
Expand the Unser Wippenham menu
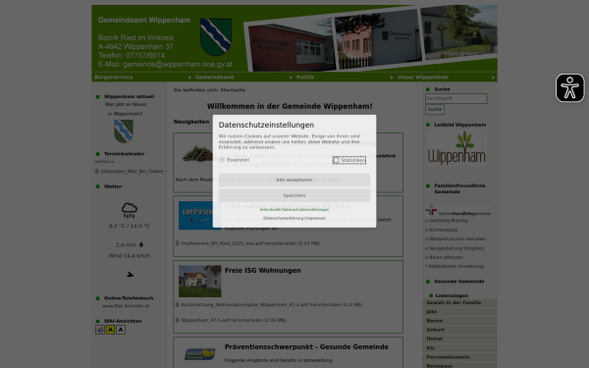(447, 77)
